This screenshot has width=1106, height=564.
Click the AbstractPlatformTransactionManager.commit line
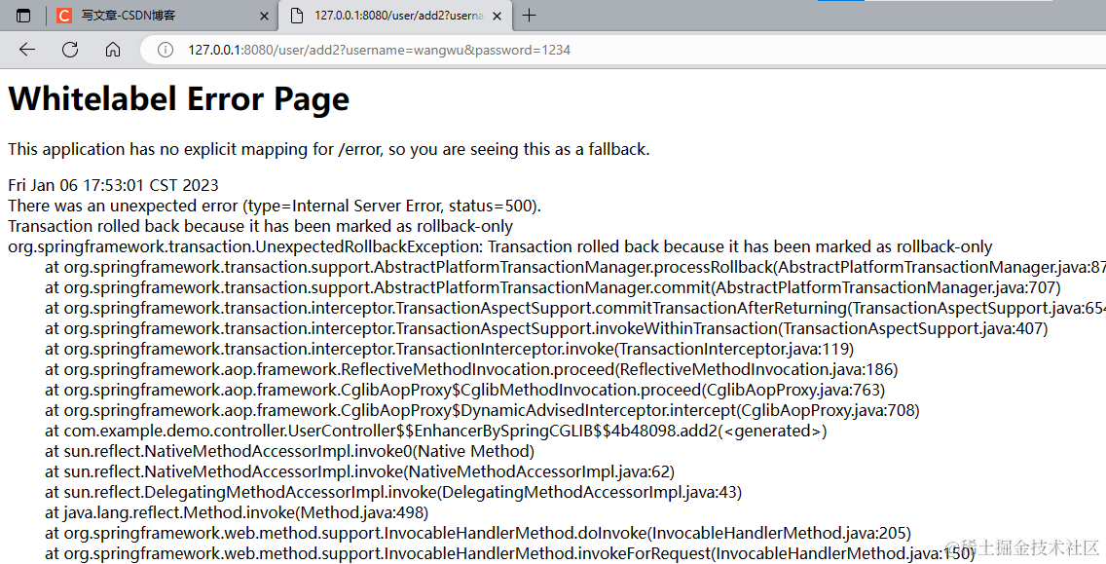tap(552, 287)
